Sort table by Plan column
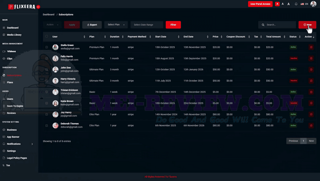 [105, 37]
